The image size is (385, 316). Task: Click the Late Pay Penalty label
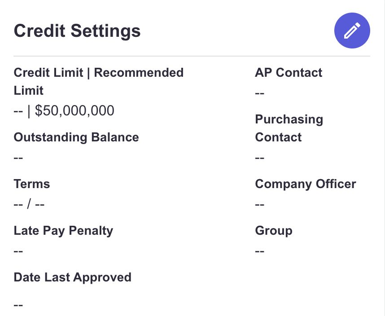[63, 231]
